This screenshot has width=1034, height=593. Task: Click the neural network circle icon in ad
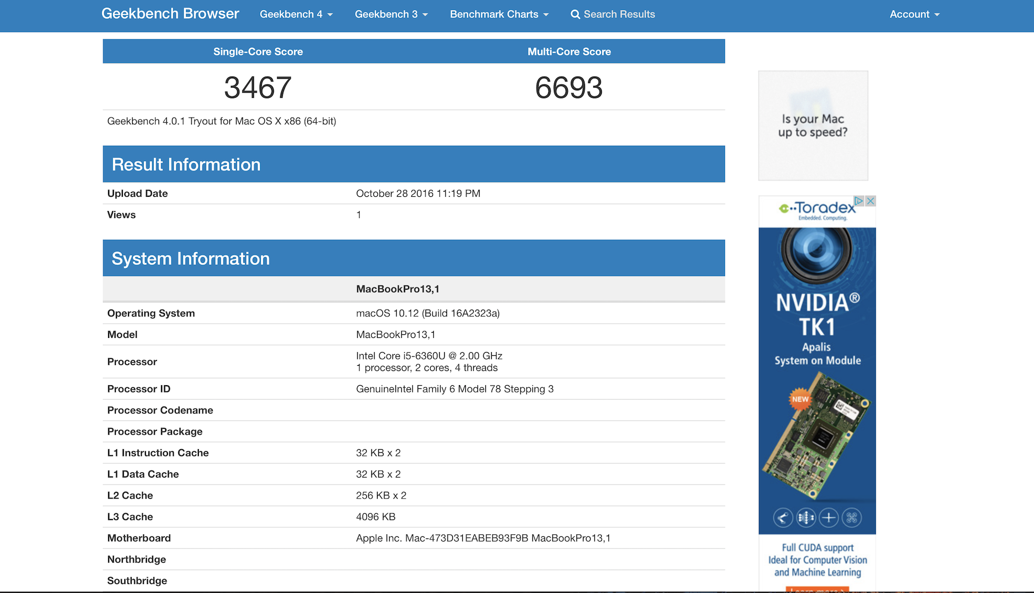[x=806, y=518]
